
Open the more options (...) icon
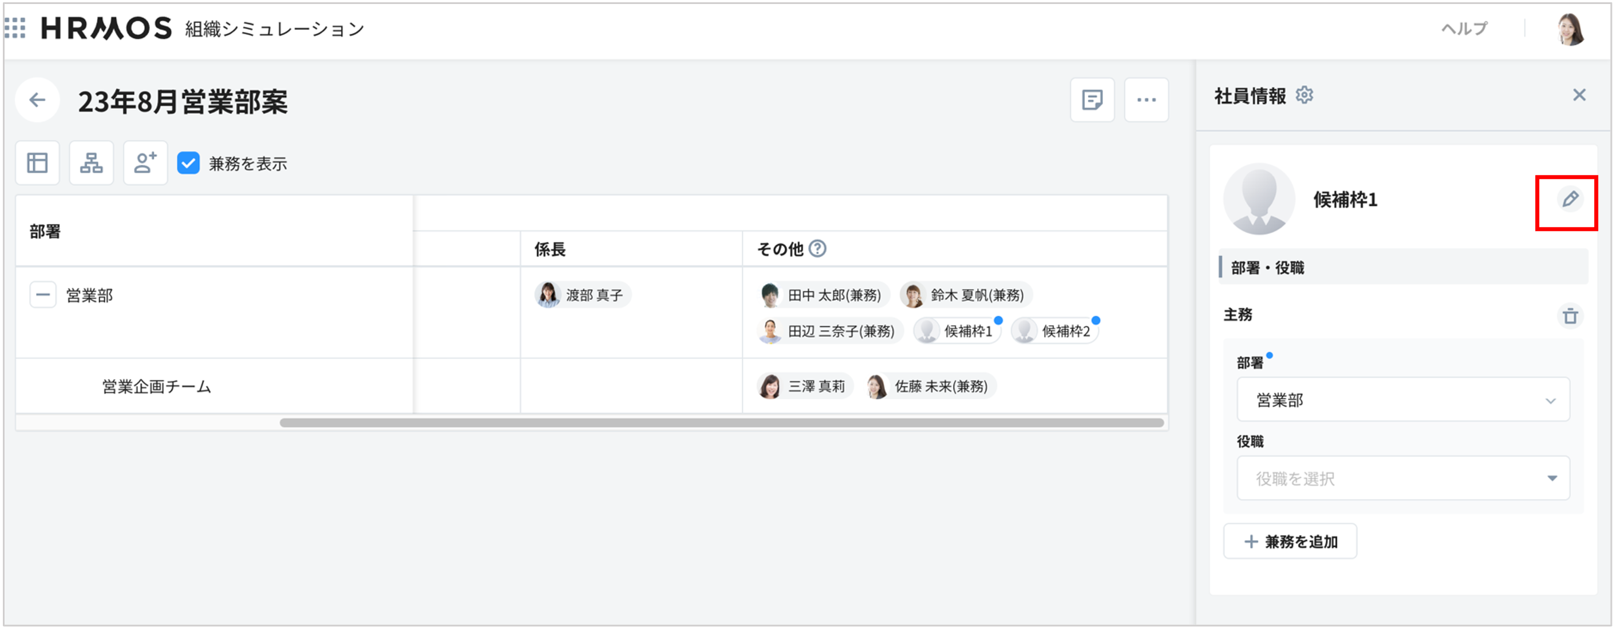[x=1147, y=100]
